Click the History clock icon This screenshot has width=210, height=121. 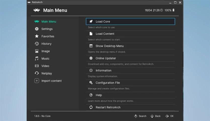click(37, 44)
